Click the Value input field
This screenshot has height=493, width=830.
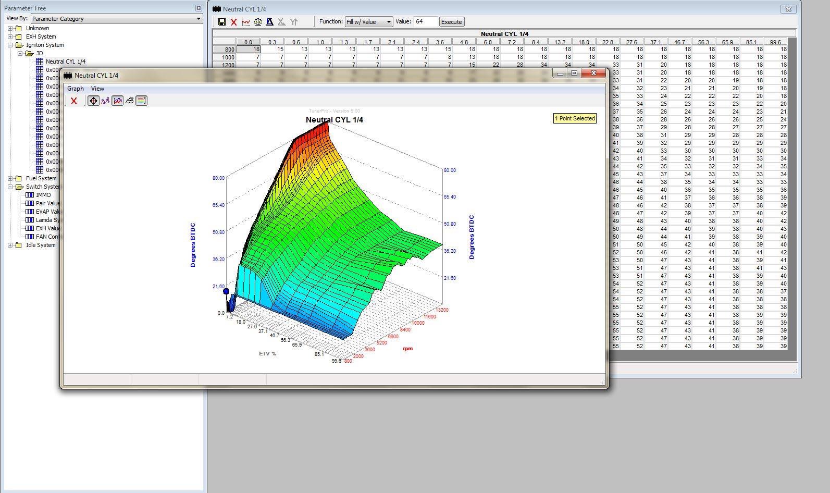[x=425, y=22]
